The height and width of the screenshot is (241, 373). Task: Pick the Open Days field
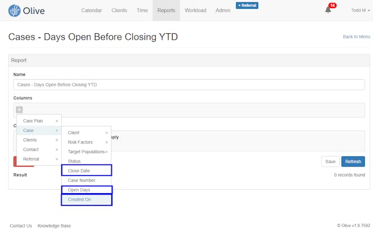87,190
